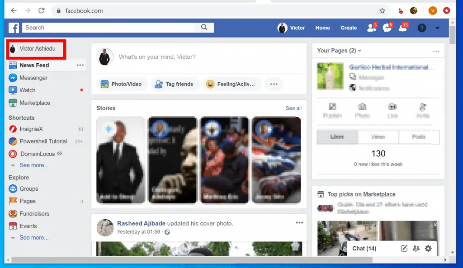This screenshot has height=268, width=463.
Task: Click browser forward arrow
Action: [x=28, y=11]
